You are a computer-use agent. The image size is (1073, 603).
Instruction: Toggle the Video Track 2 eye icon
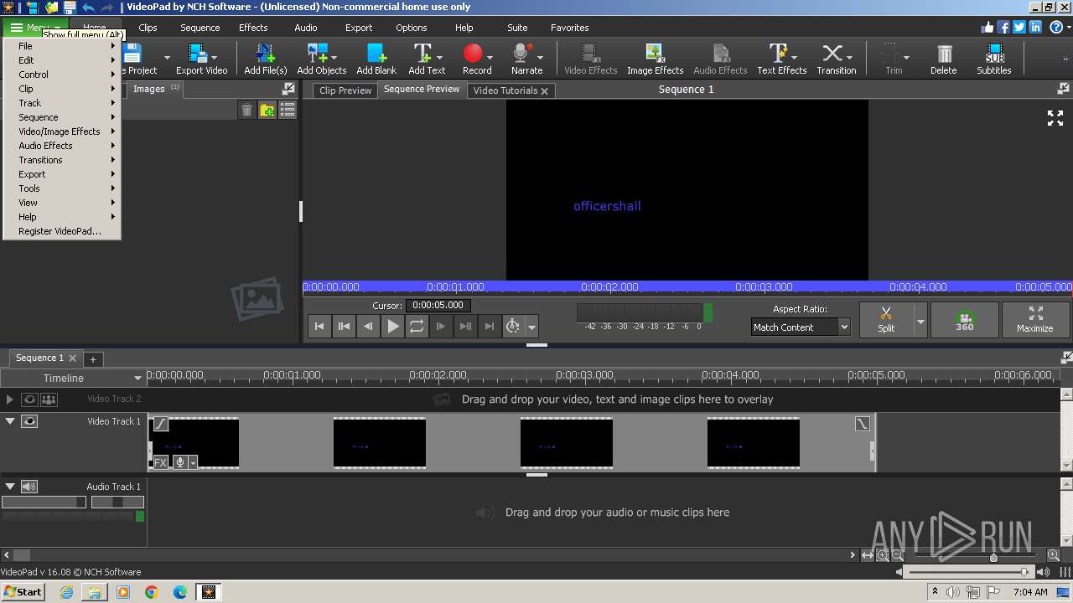[x=29, y=399]
